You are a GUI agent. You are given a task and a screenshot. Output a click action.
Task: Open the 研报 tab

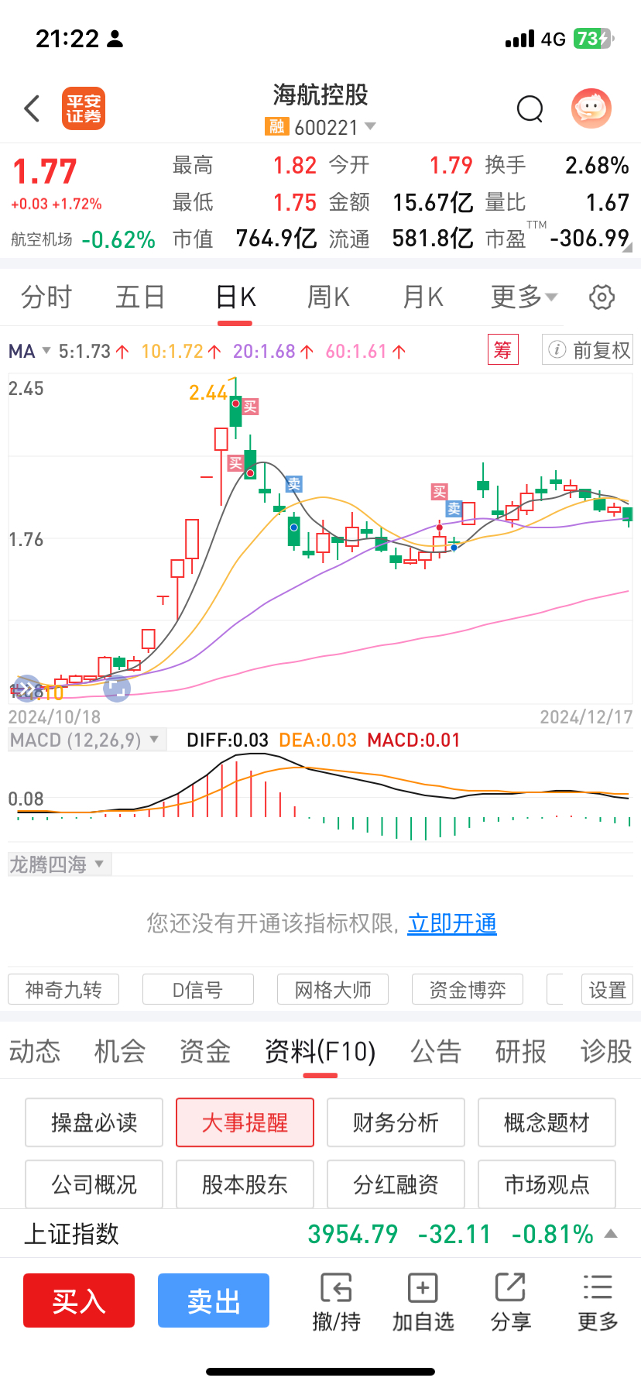click(521, 1051)
